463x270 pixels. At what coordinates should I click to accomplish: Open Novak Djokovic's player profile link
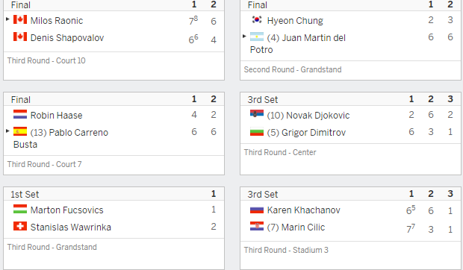point(317,116)
